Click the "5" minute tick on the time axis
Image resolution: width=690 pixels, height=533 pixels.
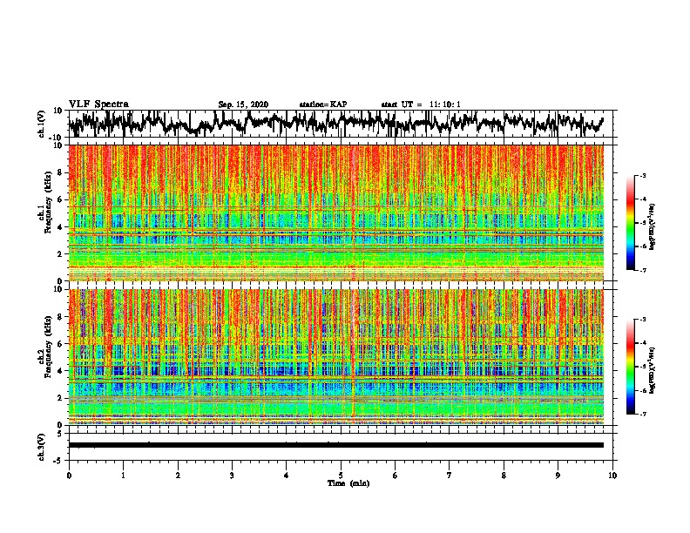[x=341, y=476]
